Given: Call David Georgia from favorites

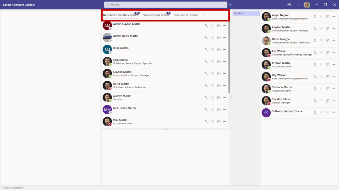Looking at the screenshot, I should (x=315, y=41).
